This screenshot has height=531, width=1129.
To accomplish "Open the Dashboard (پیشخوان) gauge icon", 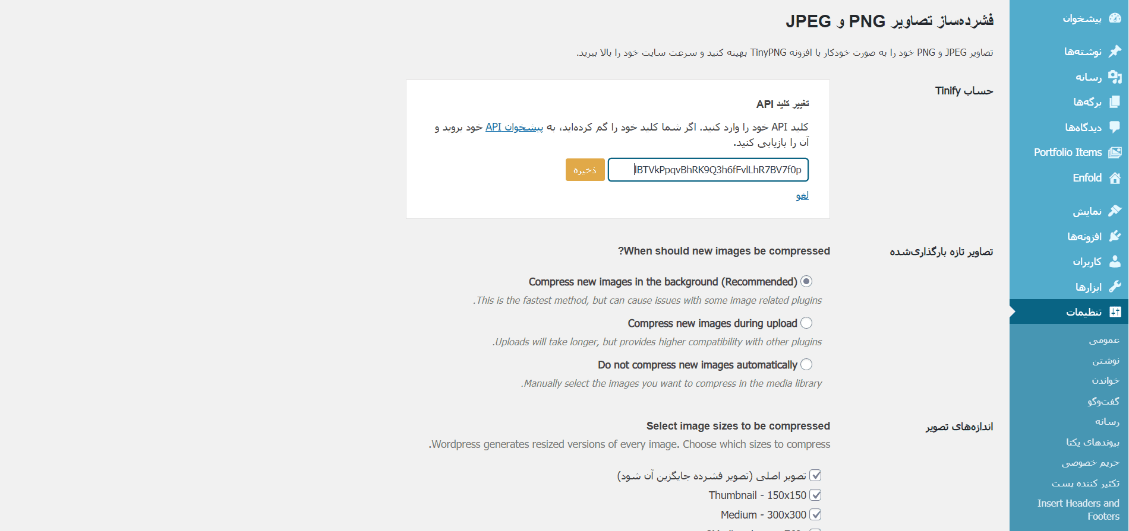I will point(1115,18).
